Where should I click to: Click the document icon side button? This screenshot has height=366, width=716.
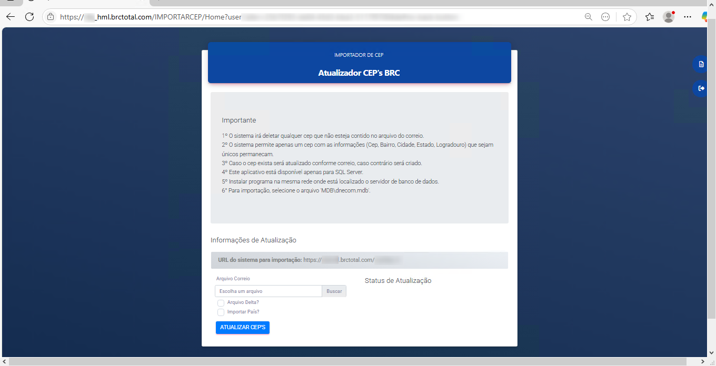tap(701, 64)
